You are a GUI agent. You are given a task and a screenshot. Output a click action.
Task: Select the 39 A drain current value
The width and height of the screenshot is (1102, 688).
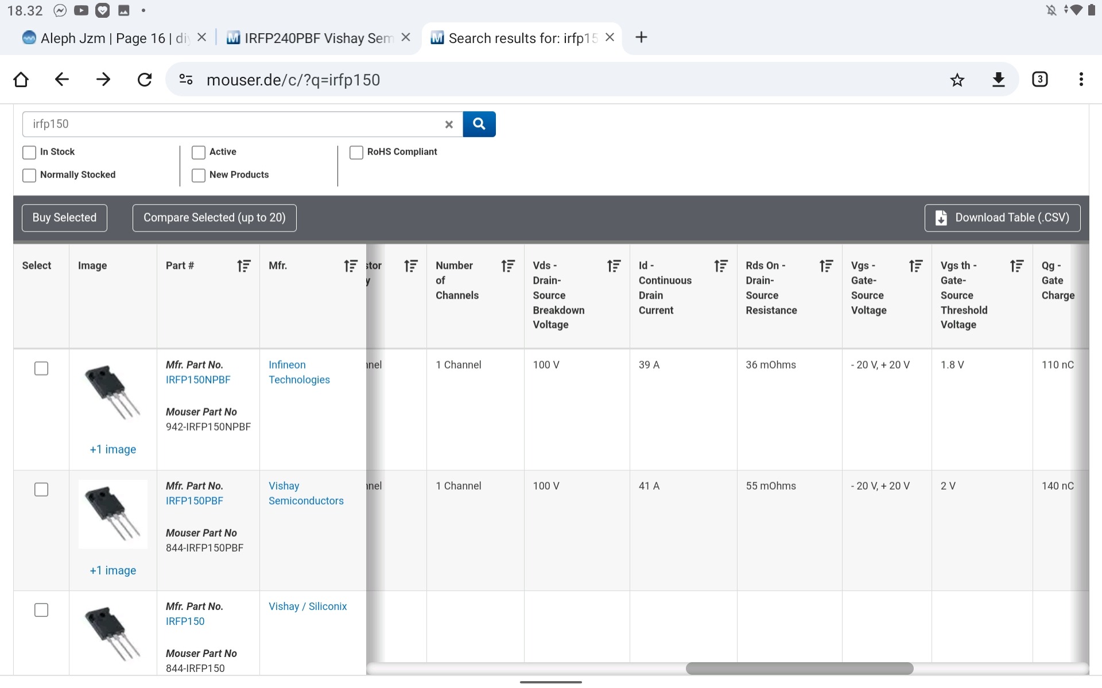(649, 365)
